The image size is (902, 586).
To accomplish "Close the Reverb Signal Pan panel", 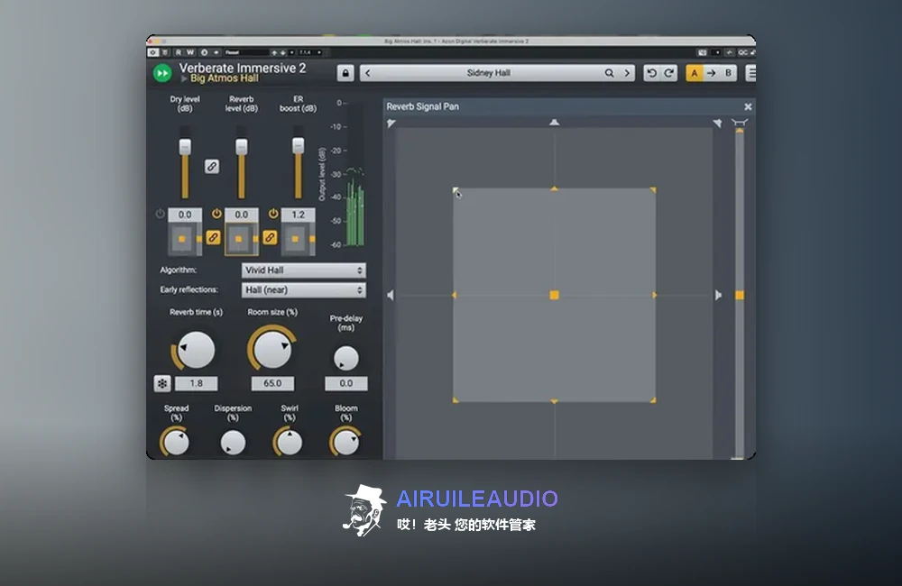I will click(x=748, y=106).
